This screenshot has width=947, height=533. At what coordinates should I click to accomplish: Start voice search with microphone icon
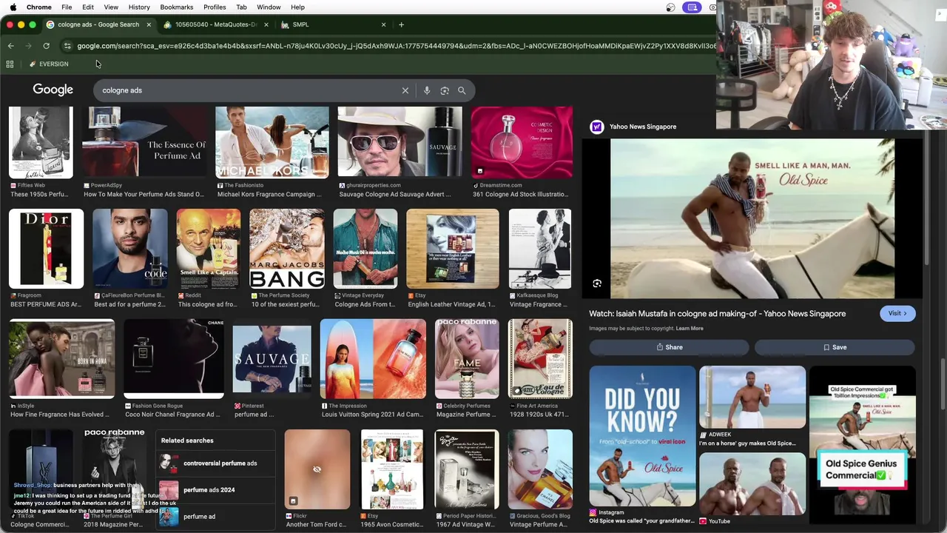tap(427, 90)
